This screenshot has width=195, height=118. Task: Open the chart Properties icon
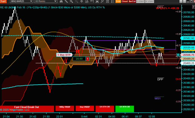pyautogui.click(x=107, y=1)
